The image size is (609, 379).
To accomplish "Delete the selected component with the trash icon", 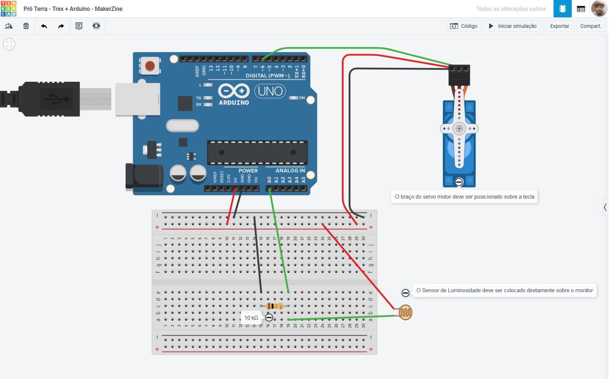I will pos(26,26).
